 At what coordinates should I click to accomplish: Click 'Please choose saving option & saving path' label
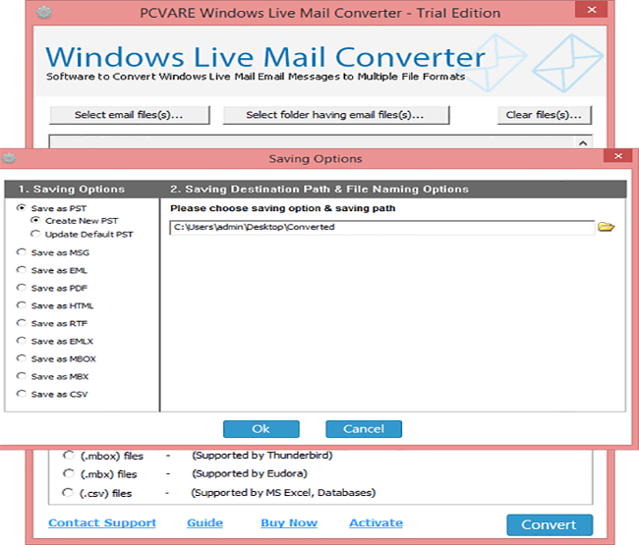283,208
